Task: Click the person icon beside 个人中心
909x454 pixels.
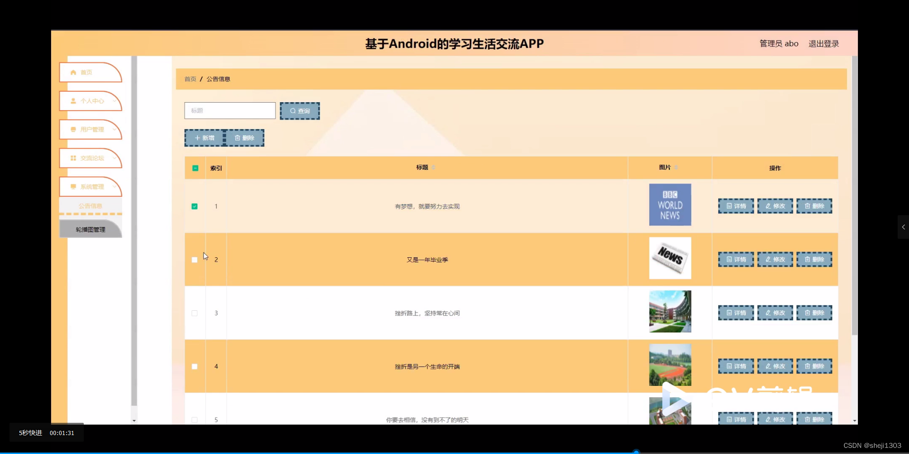Action: (x=73, y=101)
